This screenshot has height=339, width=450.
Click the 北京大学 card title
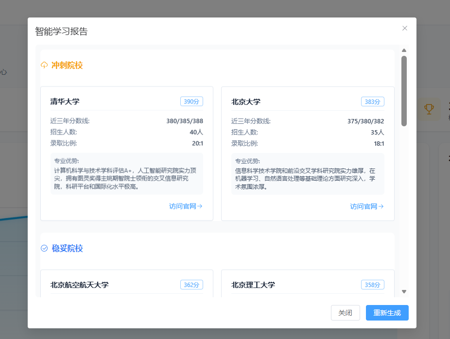(246, 102)
